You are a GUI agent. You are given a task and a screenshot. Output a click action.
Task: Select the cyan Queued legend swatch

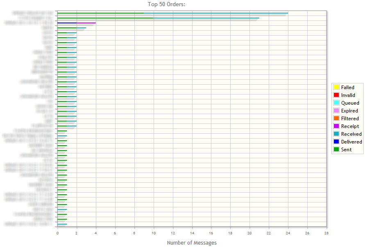click(336, 103)
